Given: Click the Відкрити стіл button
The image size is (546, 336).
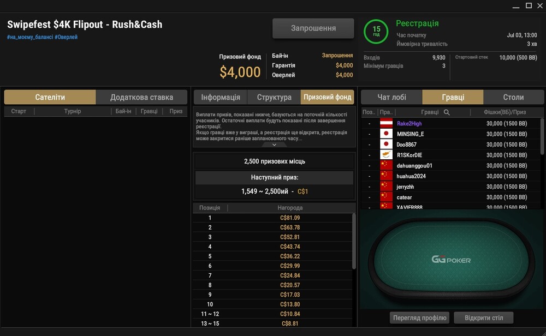Looking at the screenshot, I should point(484,318).
